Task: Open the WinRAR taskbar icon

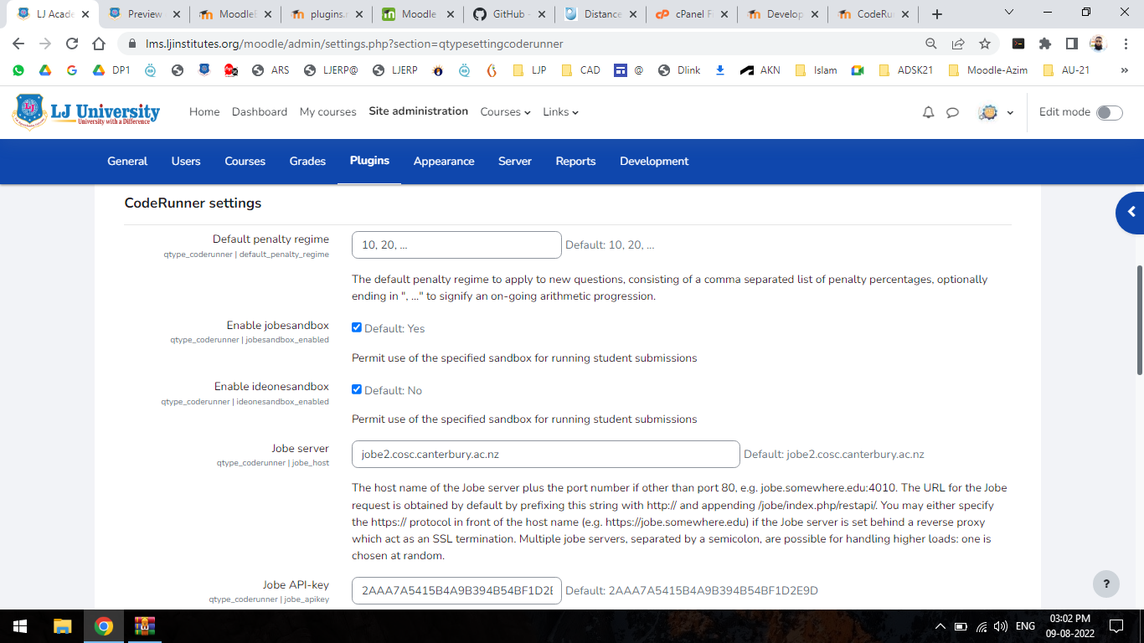Action: pos(145,626)
